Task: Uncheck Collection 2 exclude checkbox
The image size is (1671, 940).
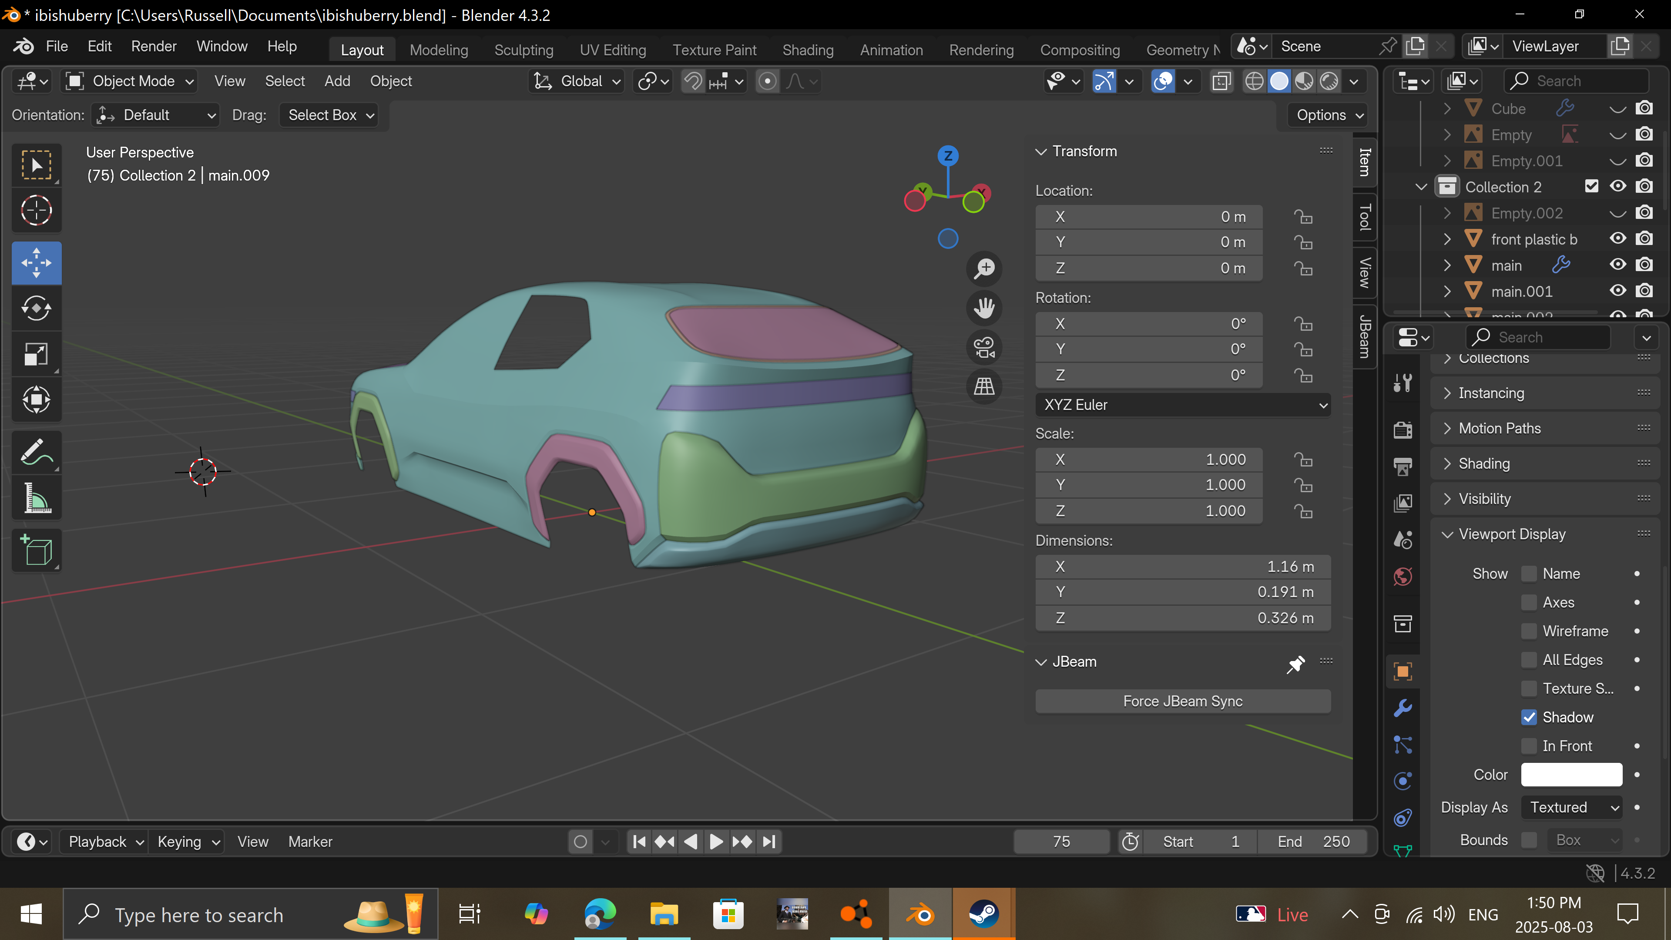Action: (1591, 186)
